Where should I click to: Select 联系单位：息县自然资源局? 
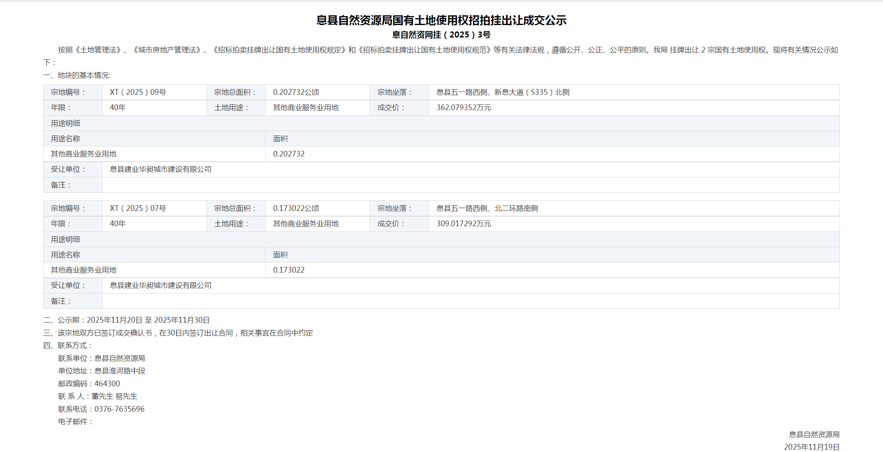coord(102,358)
